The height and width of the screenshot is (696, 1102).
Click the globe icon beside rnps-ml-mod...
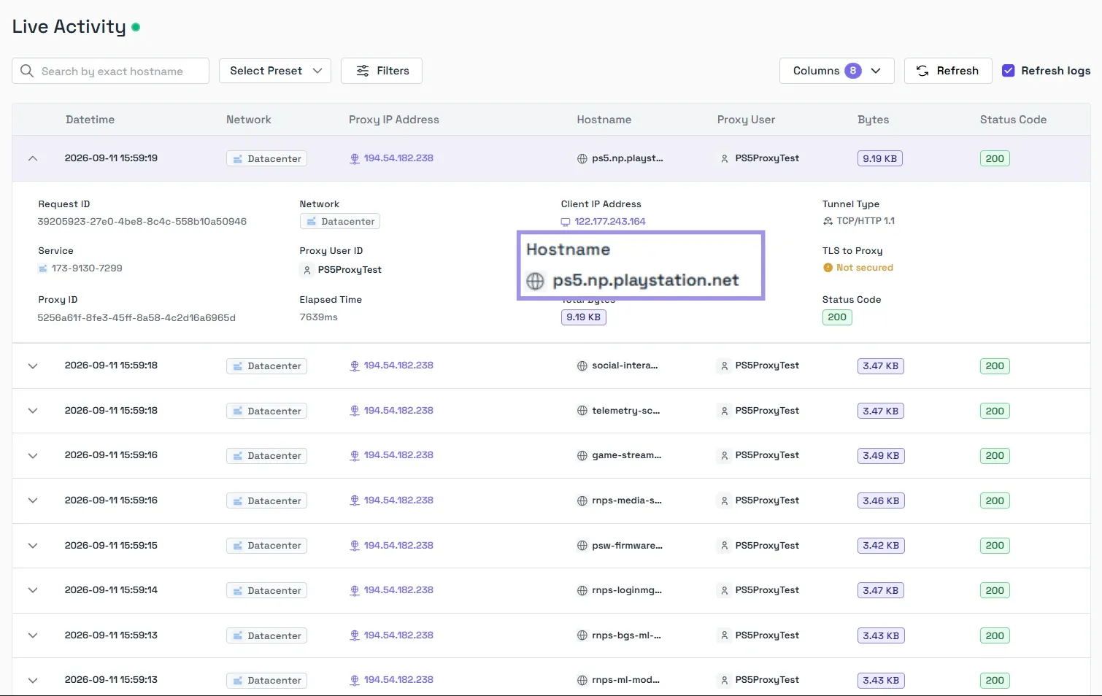point(582,680)
